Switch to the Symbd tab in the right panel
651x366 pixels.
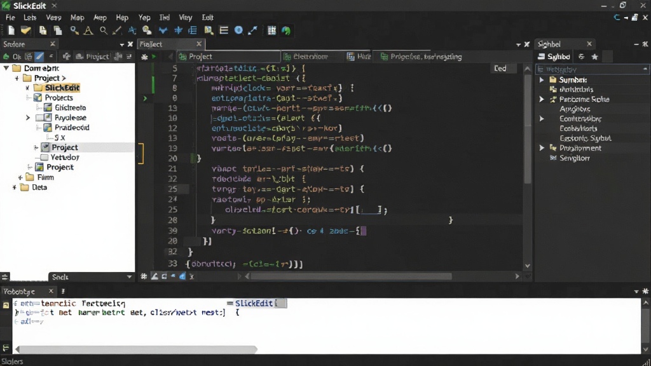coord(554,57)
